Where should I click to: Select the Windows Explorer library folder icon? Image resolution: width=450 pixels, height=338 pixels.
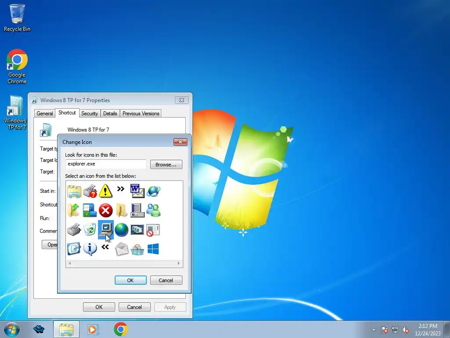click(74, 191)
